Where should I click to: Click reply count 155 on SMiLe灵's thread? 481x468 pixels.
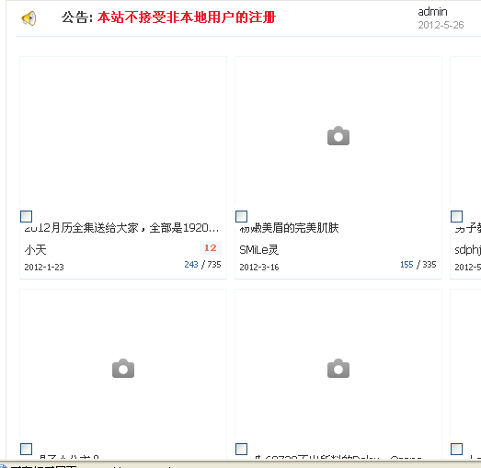(x=407, y=265)
